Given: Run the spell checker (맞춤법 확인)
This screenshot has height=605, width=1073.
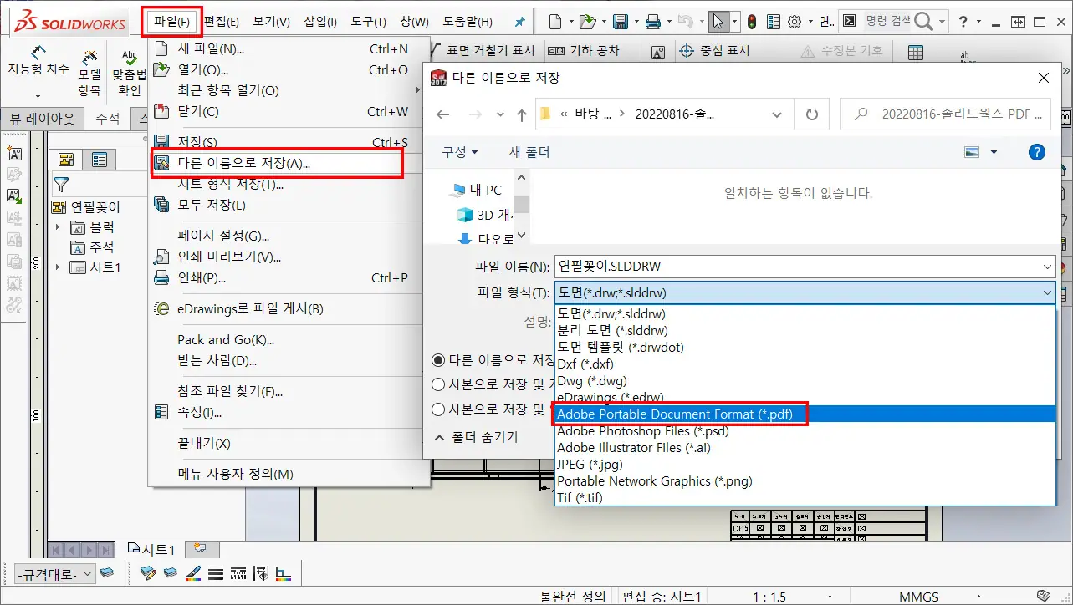Looking at the screenshot, I should pyautogui.click(x=130, y=74).
